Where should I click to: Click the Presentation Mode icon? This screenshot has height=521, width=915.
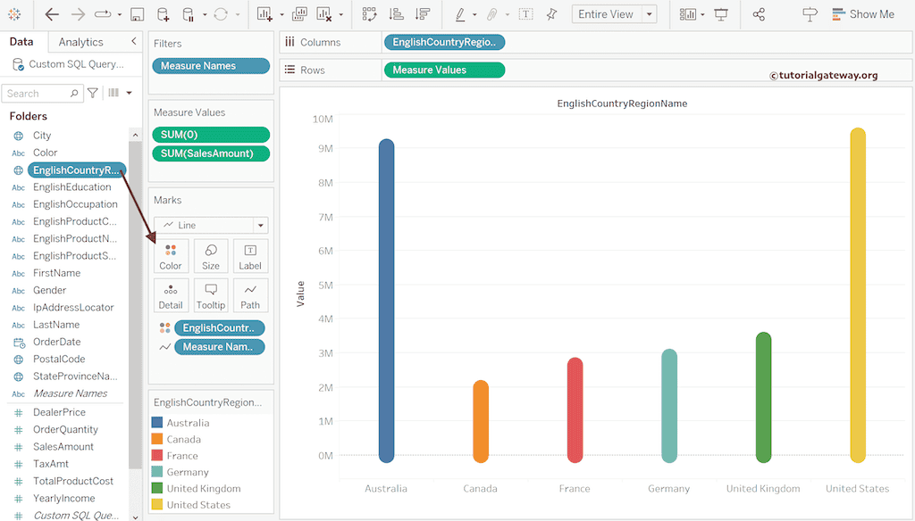point(721,14)
